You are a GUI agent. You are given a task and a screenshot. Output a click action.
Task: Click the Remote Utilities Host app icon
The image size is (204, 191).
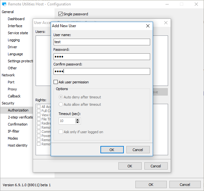pos(4,4)
